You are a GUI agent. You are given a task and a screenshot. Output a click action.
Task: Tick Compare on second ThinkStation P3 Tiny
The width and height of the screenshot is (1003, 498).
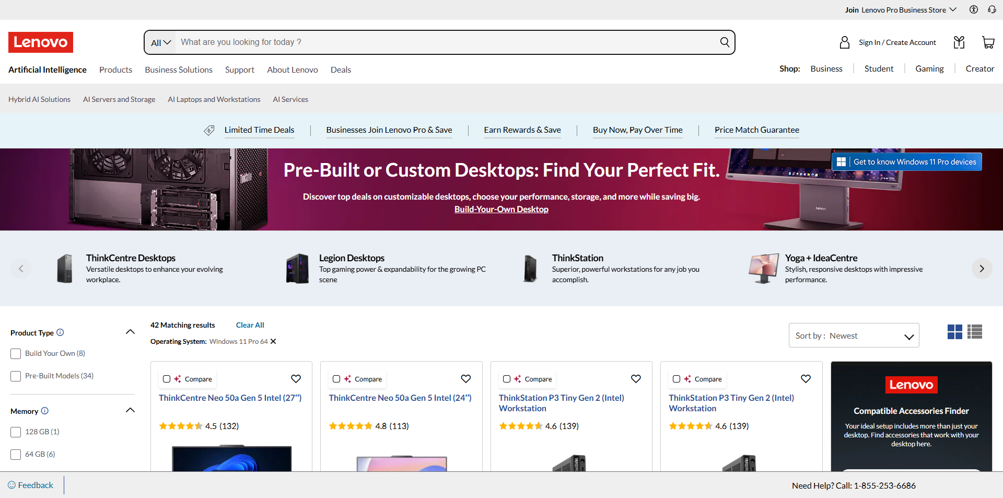pyautogui.click(x=677, y=379)
